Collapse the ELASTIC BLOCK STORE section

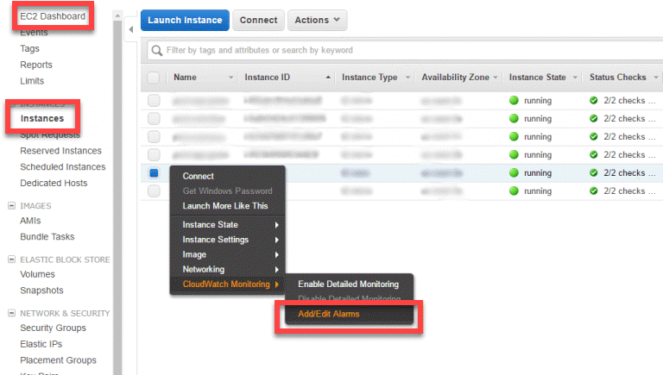pos(11,259)
